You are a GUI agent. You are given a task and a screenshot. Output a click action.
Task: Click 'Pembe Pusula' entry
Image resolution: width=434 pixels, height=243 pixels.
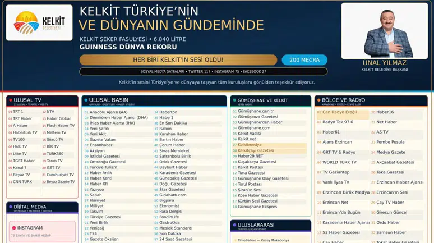390,142
